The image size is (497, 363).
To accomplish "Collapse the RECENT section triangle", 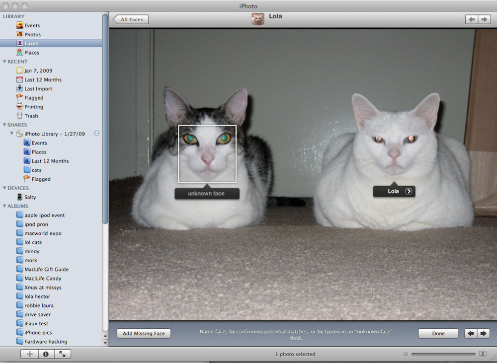I will [x=4, y=62].
